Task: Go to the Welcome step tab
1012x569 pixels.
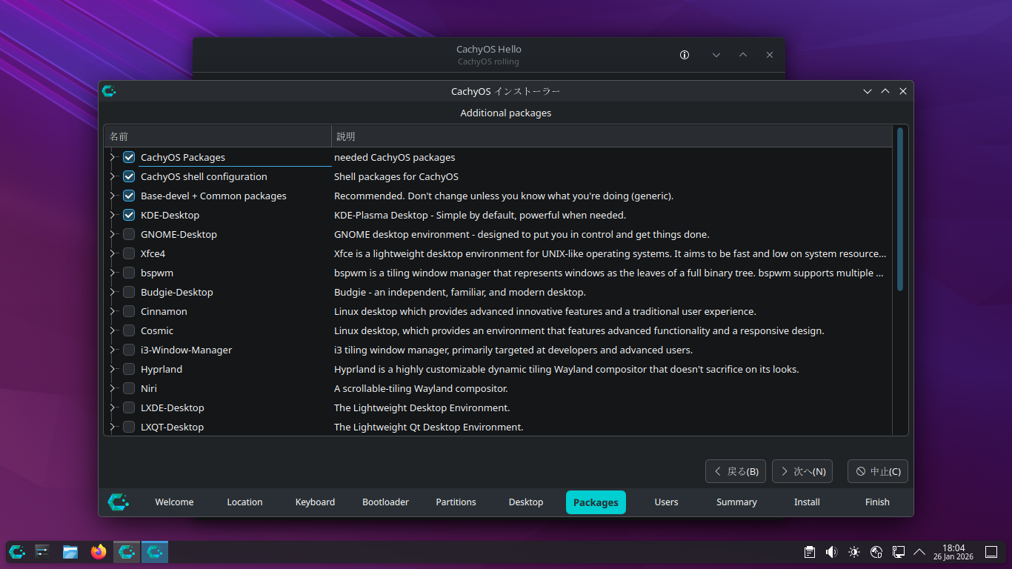Action: coord(174,502)
